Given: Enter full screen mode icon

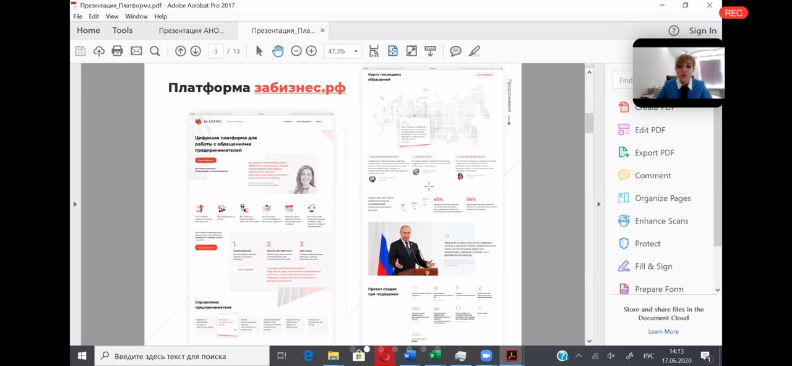Looking at the screenshot, I should click(411, 51).
